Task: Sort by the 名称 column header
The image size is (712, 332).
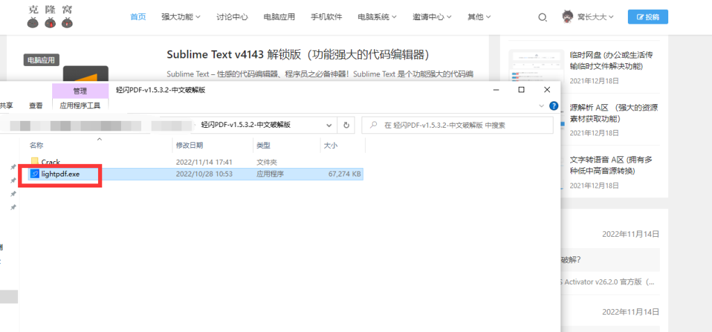Action: click(x=36, y=145)
